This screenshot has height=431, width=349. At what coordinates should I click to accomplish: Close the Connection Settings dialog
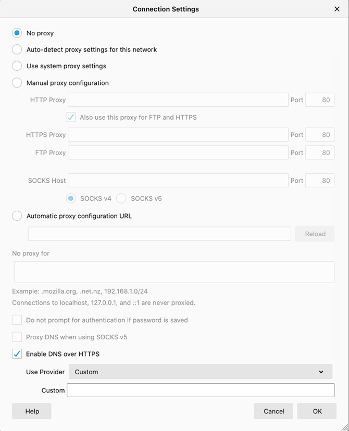click(336, 9)
